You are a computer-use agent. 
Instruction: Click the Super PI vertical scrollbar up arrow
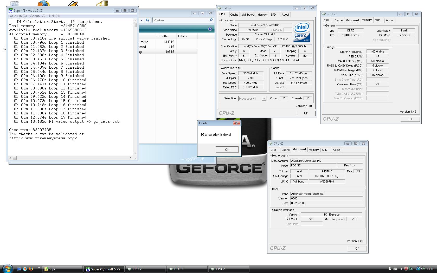pos(135,21)
